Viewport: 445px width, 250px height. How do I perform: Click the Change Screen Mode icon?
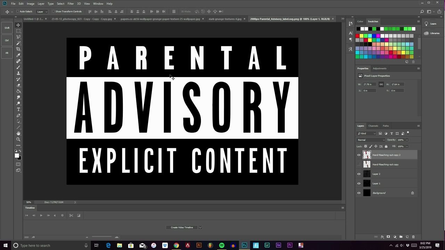(18, 170)
